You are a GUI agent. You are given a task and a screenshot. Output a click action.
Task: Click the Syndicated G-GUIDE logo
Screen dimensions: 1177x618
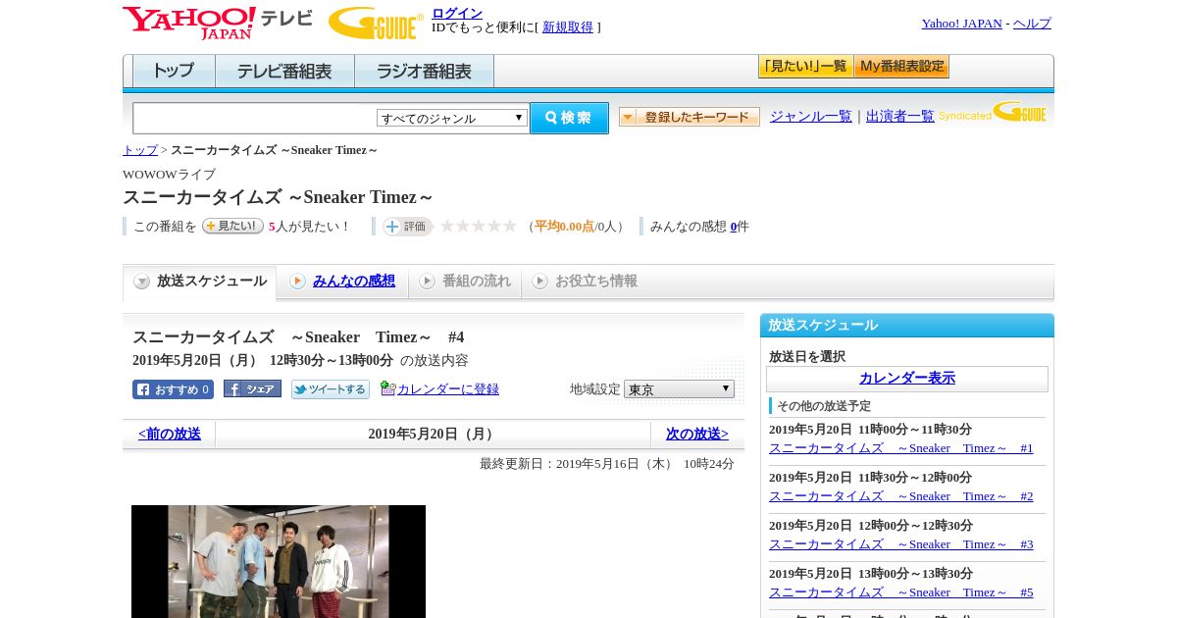click(x=993, y=112)
